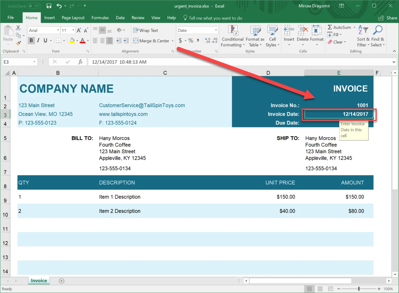Click the Increase Indent icon
399x293 pixels.
point(126,40)
